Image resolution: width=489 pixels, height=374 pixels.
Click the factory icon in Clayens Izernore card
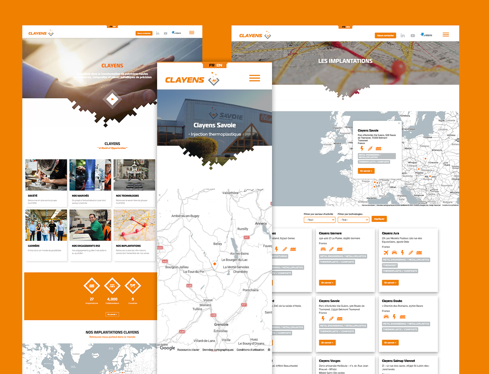pyautogui.click(x=339, y=249)
